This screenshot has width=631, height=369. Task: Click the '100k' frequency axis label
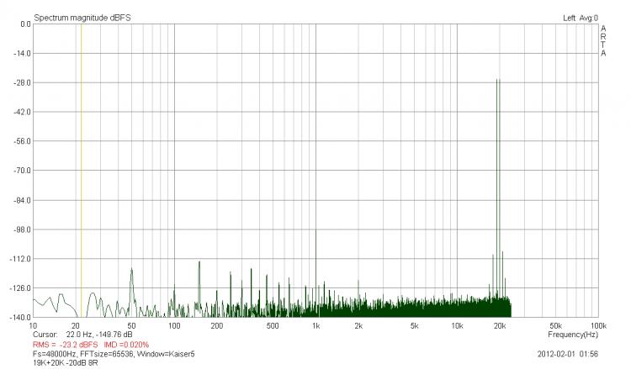pos(598,325)
